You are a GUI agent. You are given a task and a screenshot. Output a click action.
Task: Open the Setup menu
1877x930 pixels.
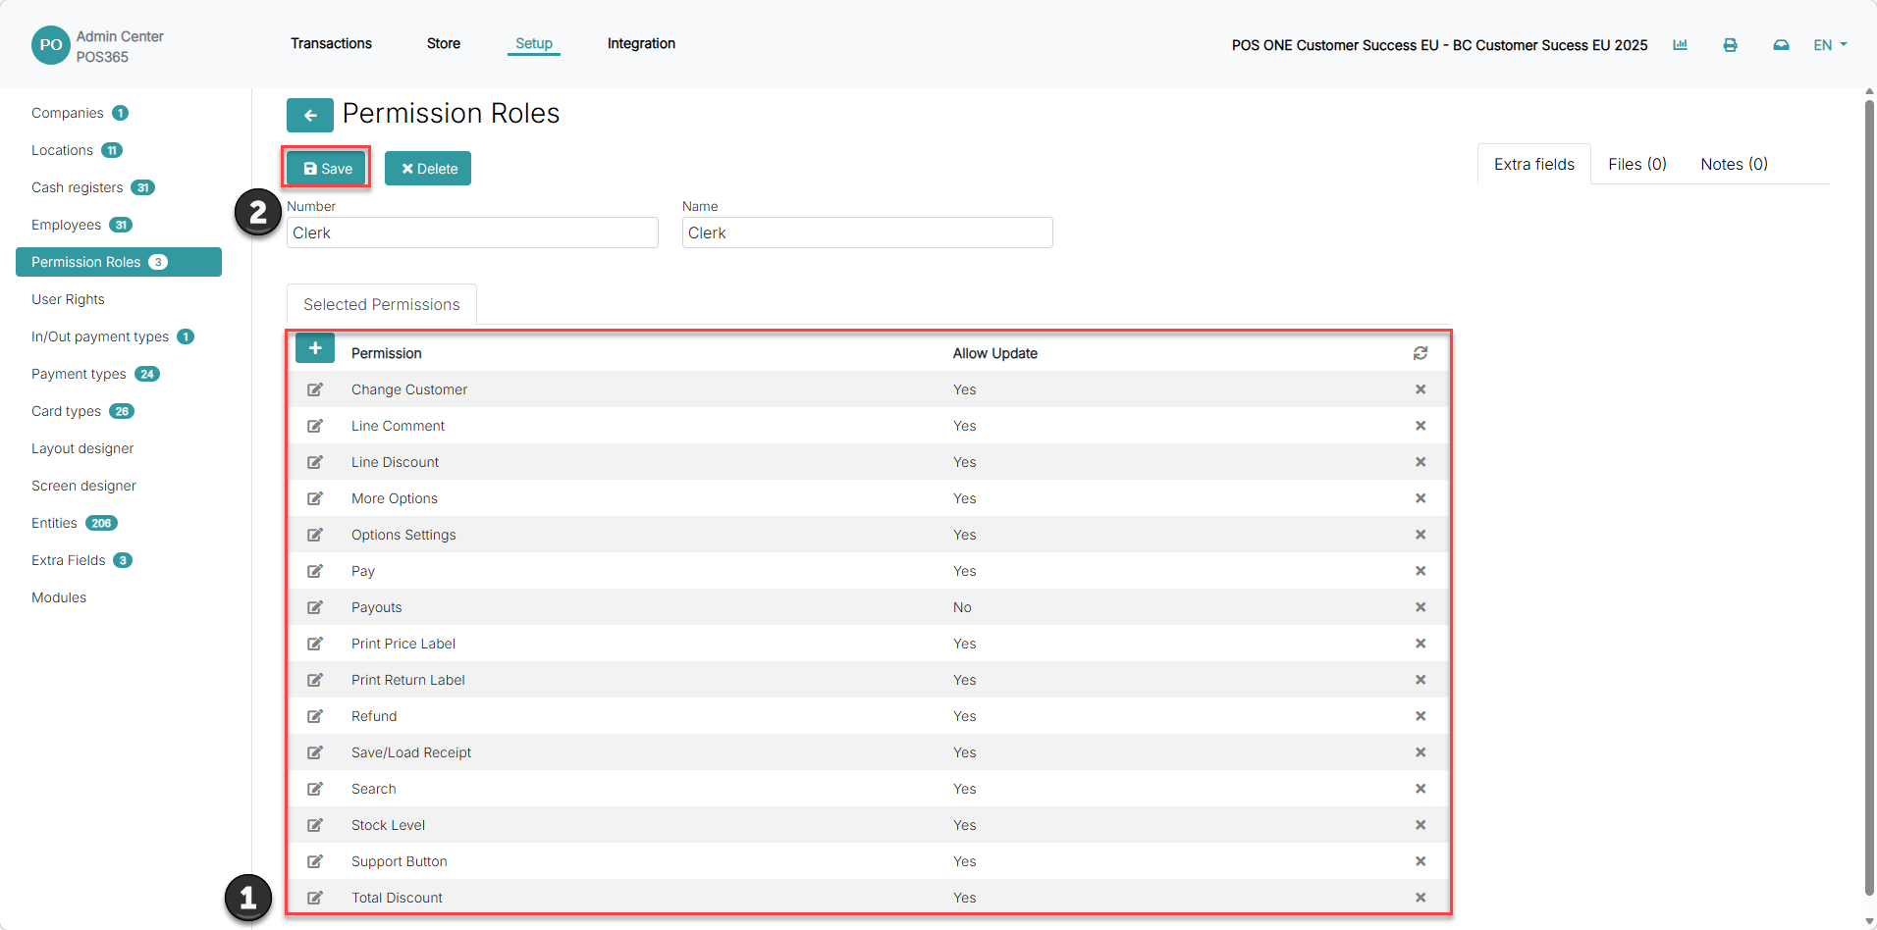coord(534,43)
